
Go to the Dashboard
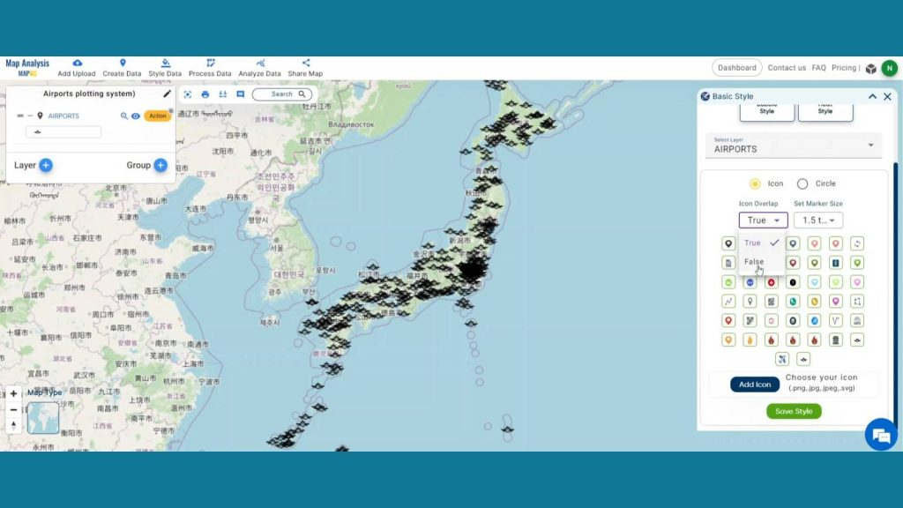point(736,68)
